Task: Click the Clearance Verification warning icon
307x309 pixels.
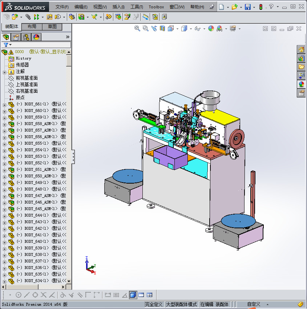Action: 155,17
